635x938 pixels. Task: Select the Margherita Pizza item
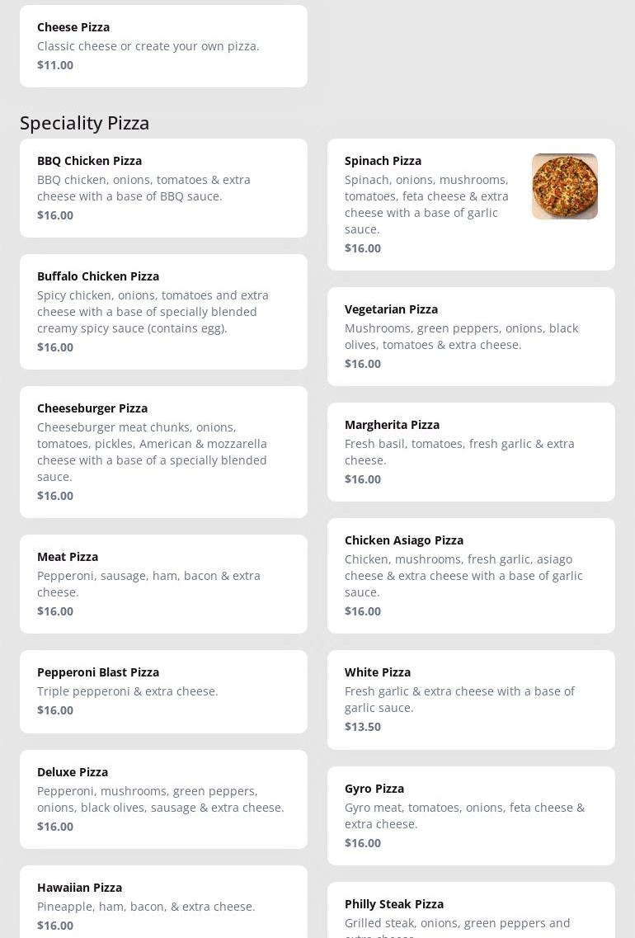(471, 452)
